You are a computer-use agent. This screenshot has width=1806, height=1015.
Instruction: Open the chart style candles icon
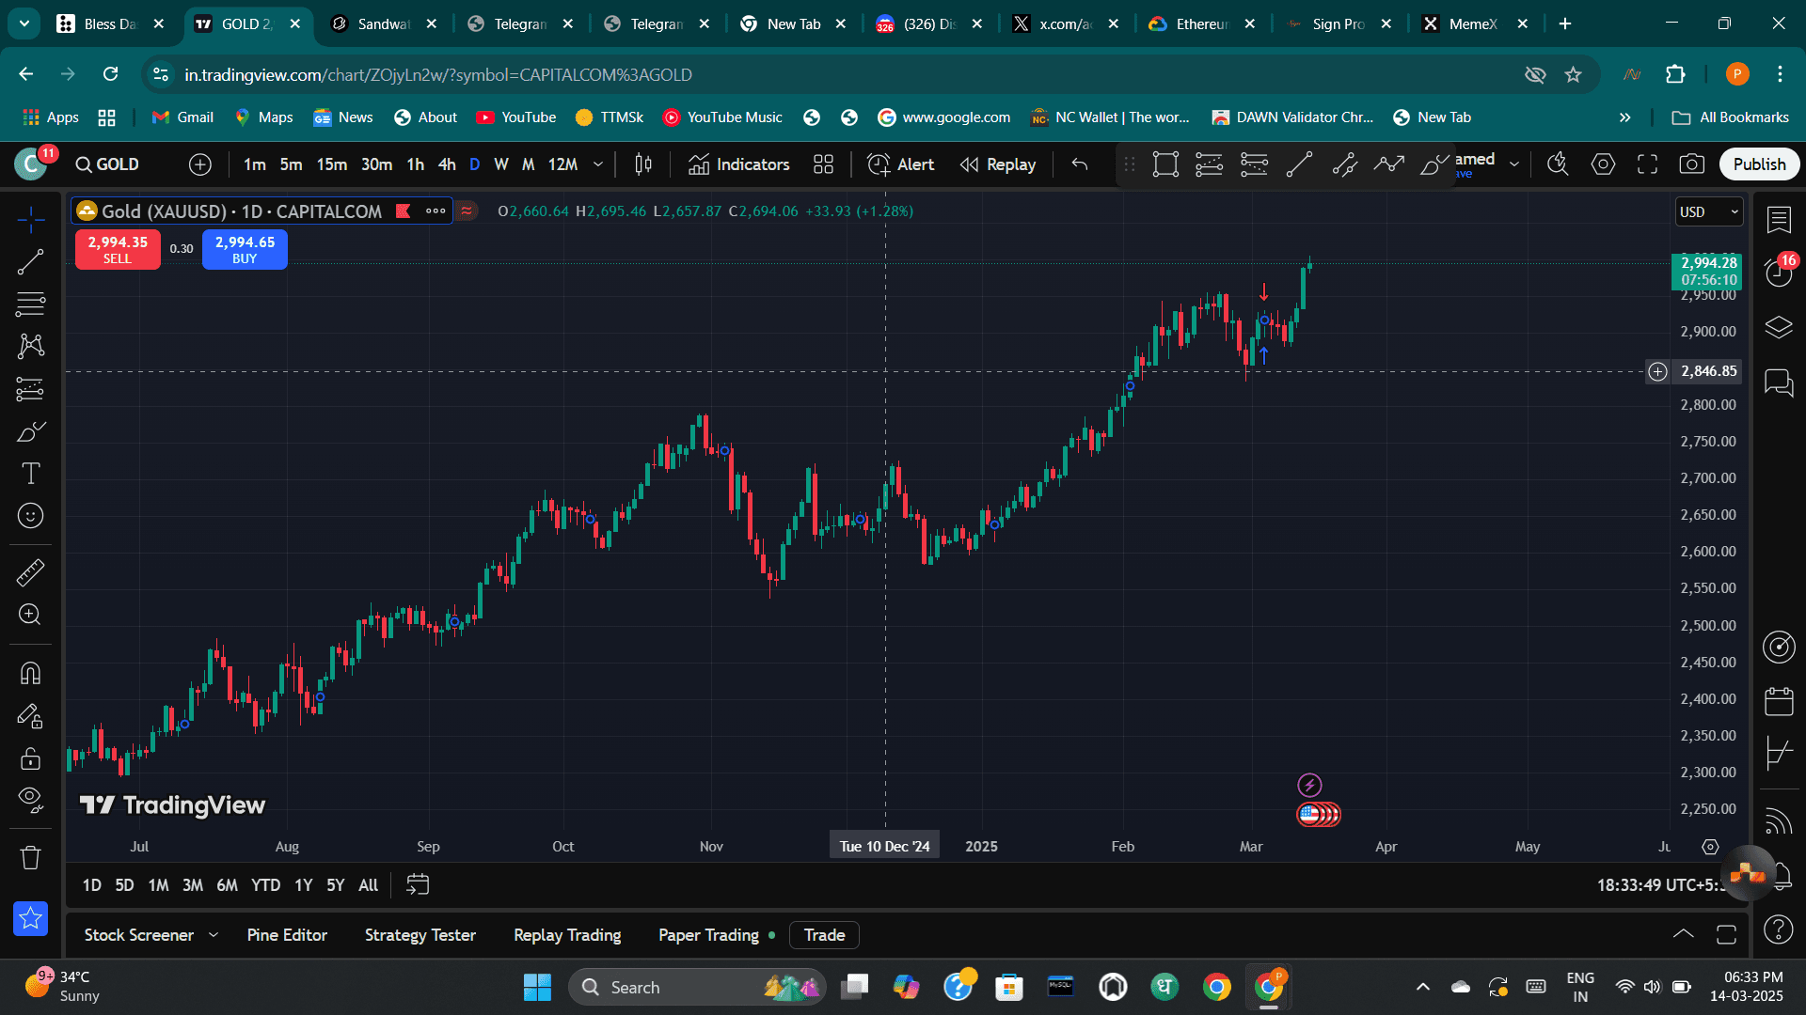(643, 164)
